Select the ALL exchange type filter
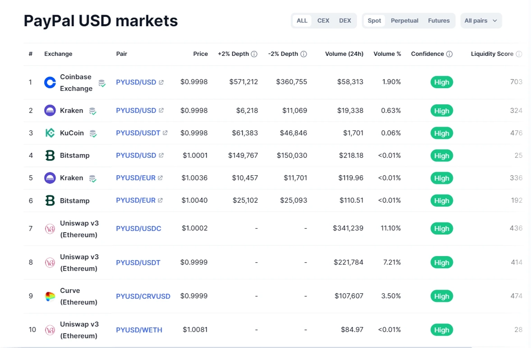Image resolution: width=531 pixels, height=348 pixels. (302, 21)
